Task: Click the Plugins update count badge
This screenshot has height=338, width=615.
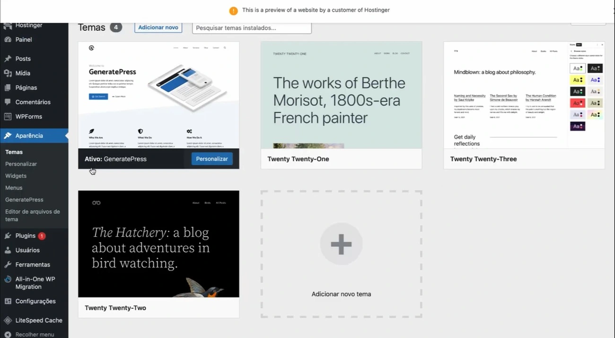Action: (x=42, y=236)
